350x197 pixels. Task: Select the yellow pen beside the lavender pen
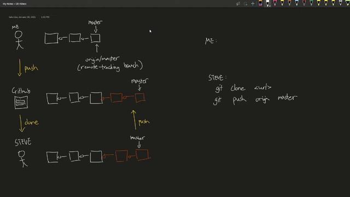coord(333,3)
